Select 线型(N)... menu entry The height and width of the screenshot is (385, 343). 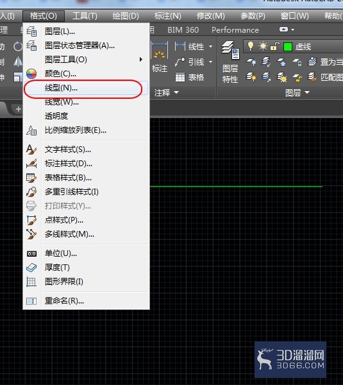[x=86, y=88]
